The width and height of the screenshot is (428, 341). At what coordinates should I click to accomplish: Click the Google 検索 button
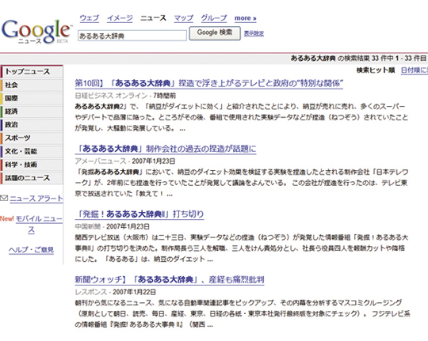(x=215, y=33)
